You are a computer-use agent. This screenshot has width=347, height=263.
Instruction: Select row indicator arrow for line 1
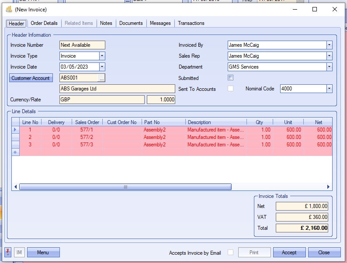pos(15,130)
